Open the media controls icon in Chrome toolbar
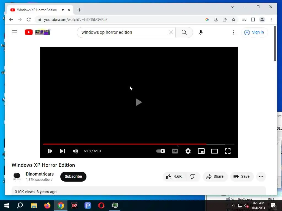The image size is (282, 211). [244, 20]
